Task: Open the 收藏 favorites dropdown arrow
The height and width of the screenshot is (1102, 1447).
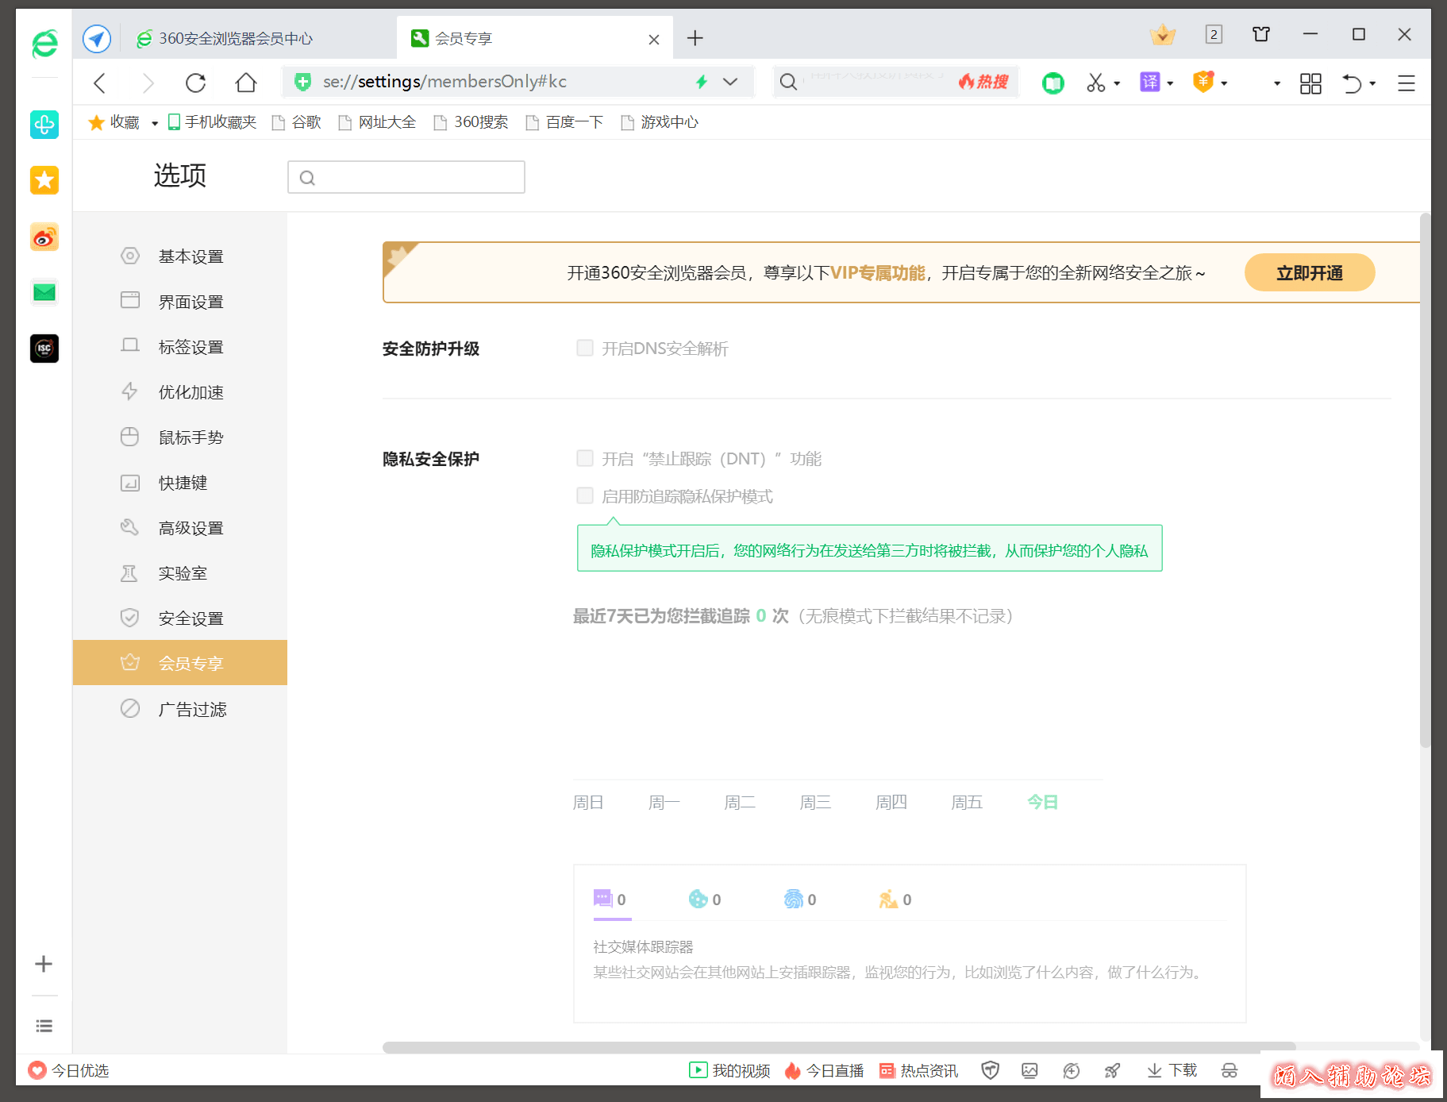Action: 155,123
